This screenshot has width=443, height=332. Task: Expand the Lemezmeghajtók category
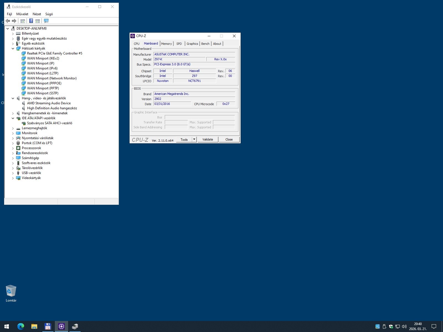point(13,128)
